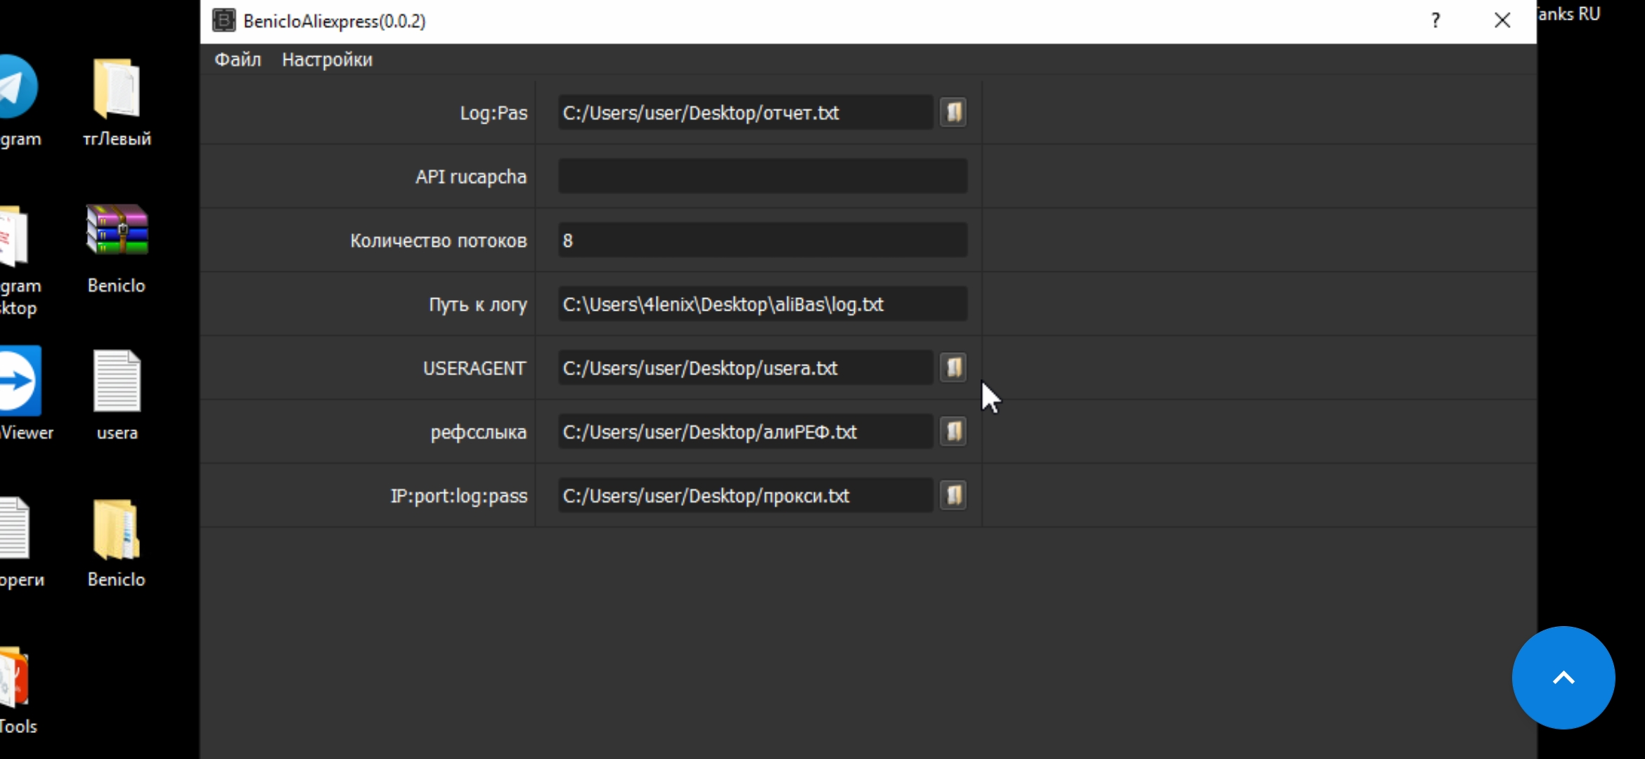Click the USERAGENT path input field
This screenshot has height=759, width=1645.
tap(745, 368)
